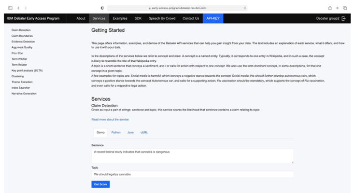Open Speech By Crowd menu item
Viewport: 354px width, 193px height.
pos(162,18)
